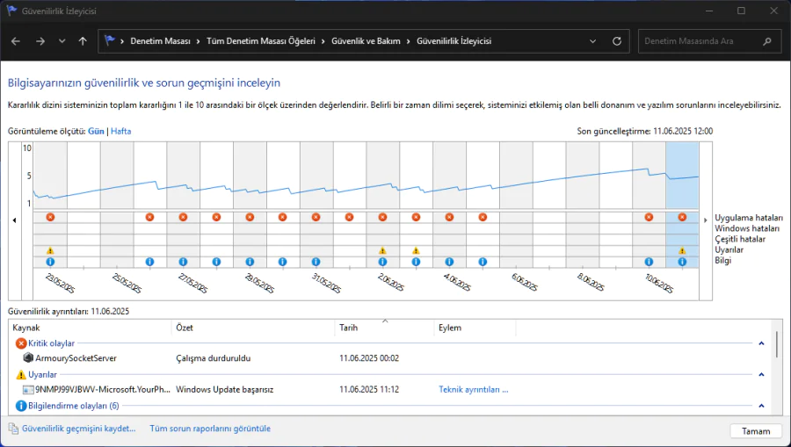
Task: Select the red error icon on 29.05.2025
Action: [x=250, y=217]
